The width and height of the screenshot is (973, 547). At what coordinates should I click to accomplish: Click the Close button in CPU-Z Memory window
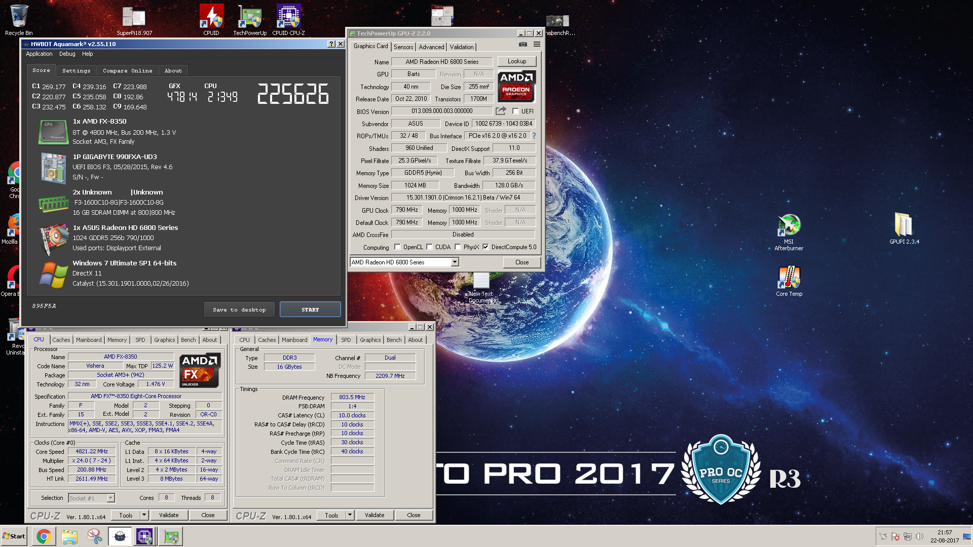pos(414,515)
